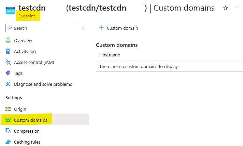Click 'There are no custom domains to display'
243x146 pixels.
click(x=138, y=66)
